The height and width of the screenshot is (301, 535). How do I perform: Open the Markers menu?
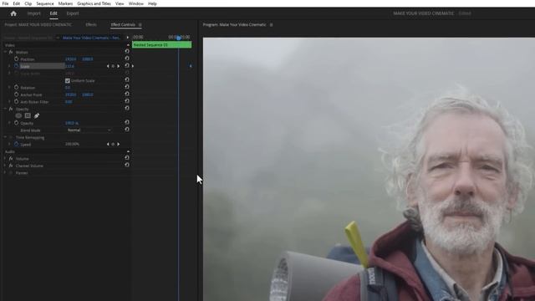click(65, 3)
